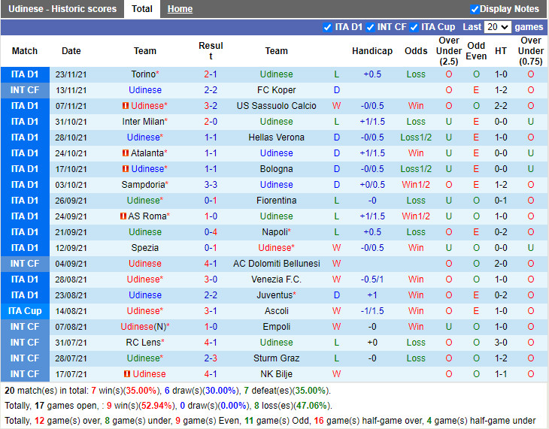Image resolution: width=549 pixels, height=429 pixels.
Task: Click the 3-3 score against Sampdoria
Action: tap(211, 184)
